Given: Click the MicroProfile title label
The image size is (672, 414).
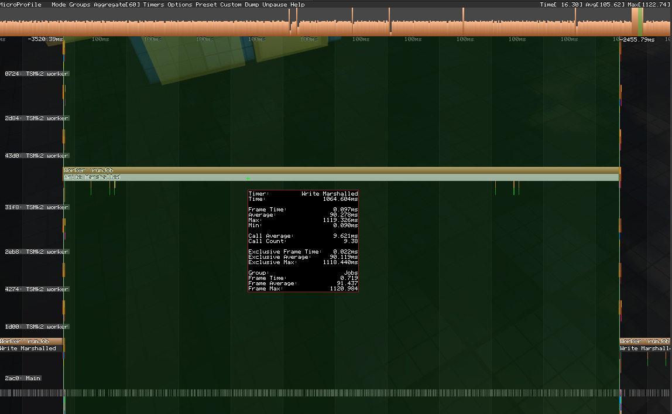Looking at the screenshot, I should (x=20, y=4).
